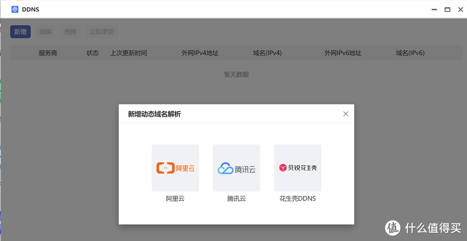
Task: Click the 域名(IPv4) column header
Action: [267, 53]
